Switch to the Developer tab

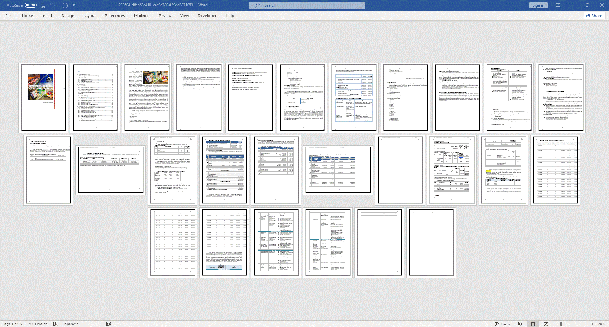pos(207,16)
